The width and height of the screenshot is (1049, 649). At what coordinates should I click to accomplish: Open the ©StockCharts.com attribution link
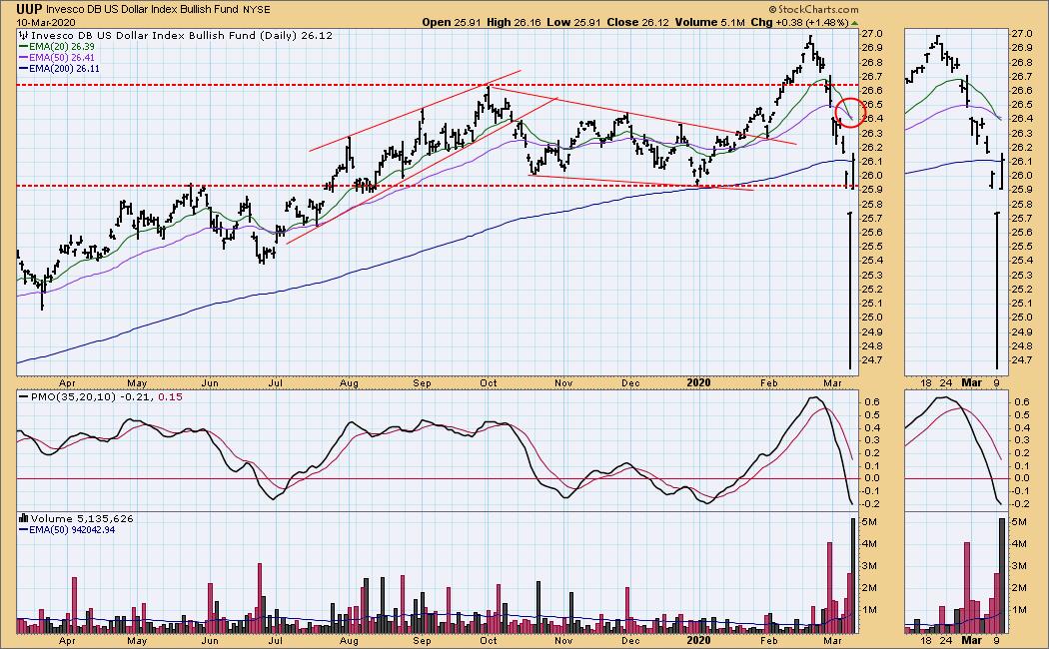pyautogui.click(x=813, y=9)
